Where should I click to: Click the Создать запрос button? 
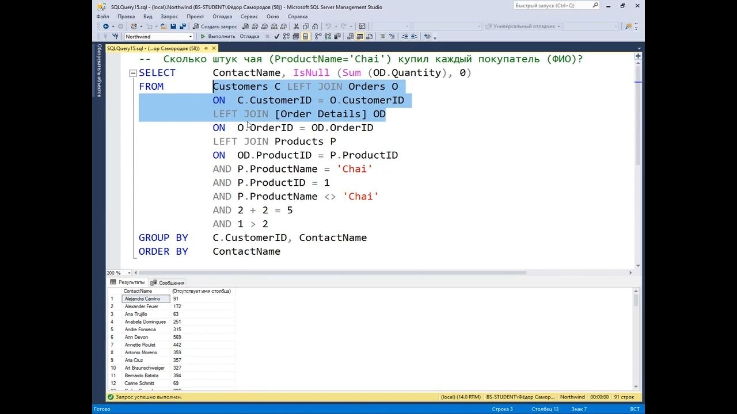pyautogui.click(x=215, y=26)
